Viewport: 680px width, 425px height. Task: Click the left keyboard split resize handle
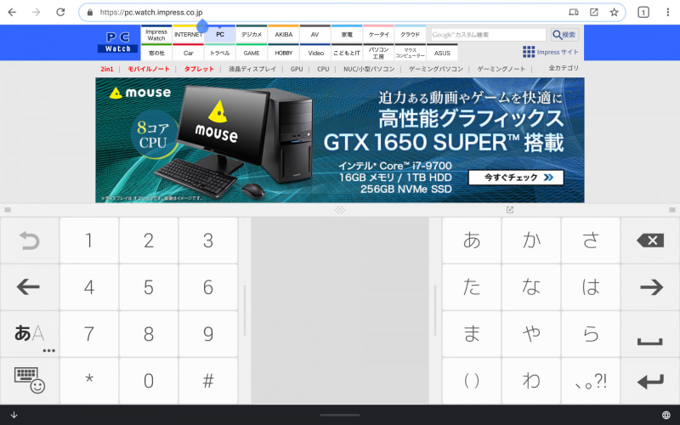pos(245,310)
